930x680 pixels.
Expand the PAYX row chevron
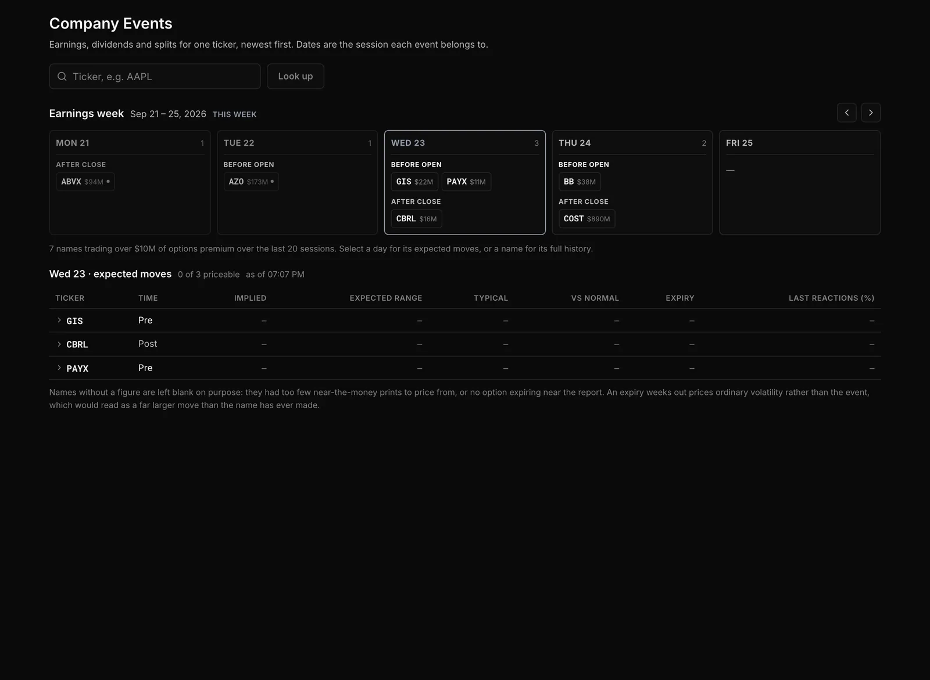click(x=59, y=368)
